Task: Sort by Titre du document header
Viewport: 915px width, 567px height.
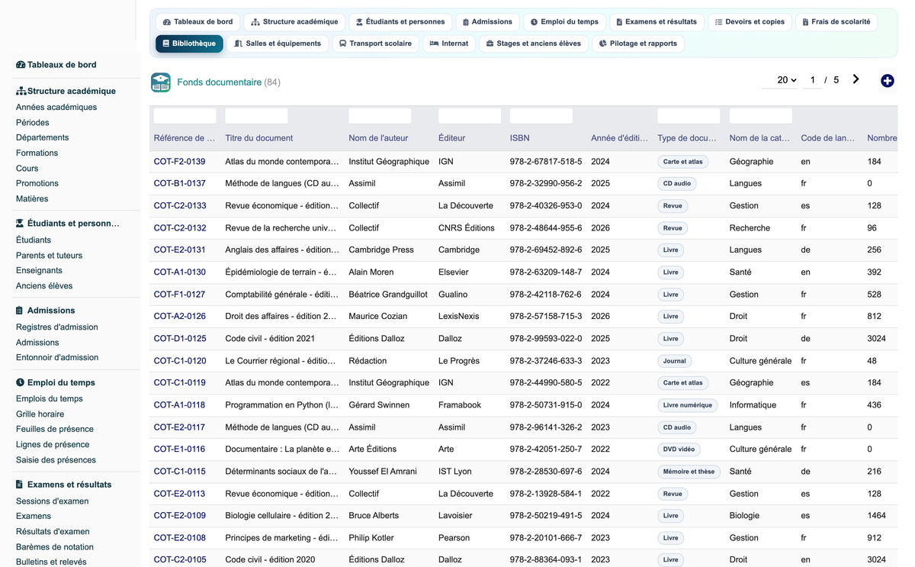Action: [x=259, y=138]
